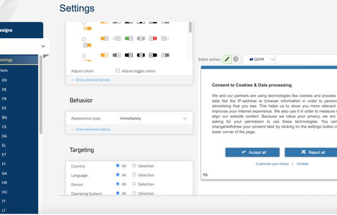Click the sidebar vertical scrollbar
The image size is (337, 215).
[x=40, y=94]
